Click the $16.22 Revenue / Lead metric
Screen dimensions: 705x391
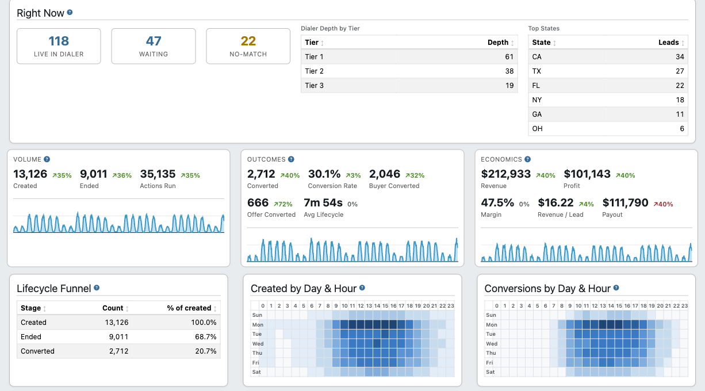click(566, 208)
